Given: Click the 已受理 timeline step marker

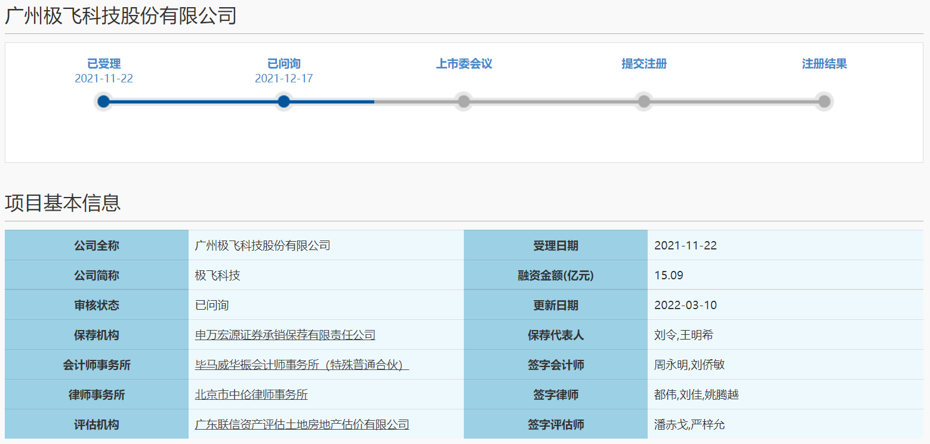Looking at the screenshot, I should pyautogui.click(x=104, y=101).
